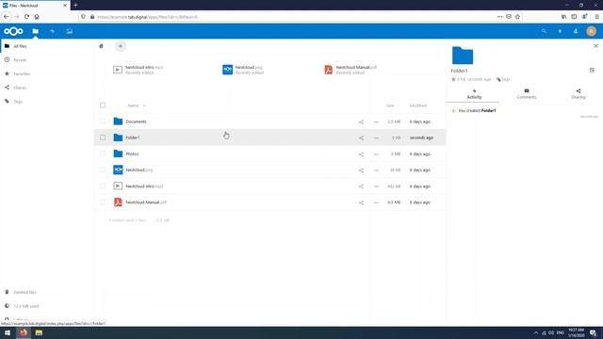Click the plus New file button
The width and height of the screenshot is (603, 339).
[x=121, y=46]
